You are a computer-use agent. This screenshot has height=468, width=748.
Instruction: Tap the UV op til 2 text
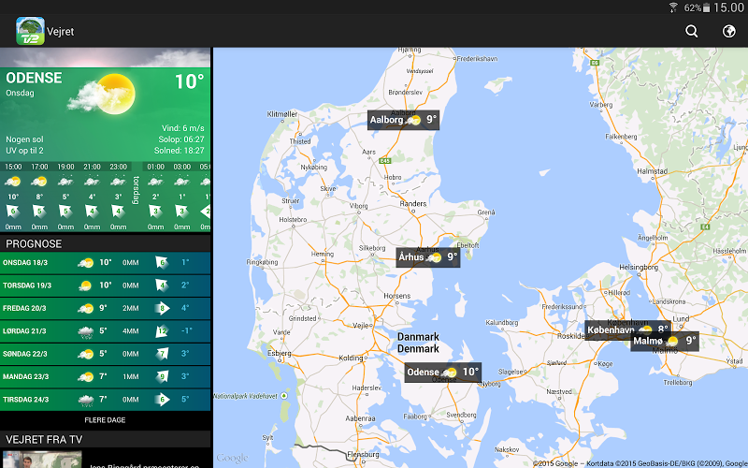coord(25,151)
